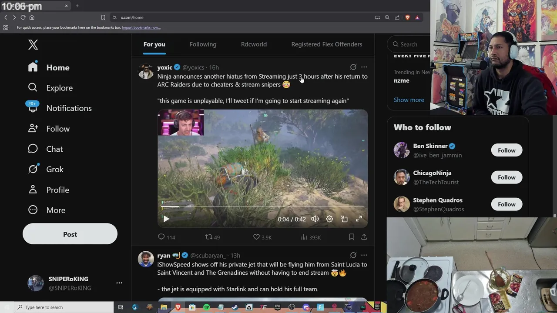Image resolution: width=557 pixels, height=313 pixels.
Task: Open Steam from the taskbar
Action: coord(235,307)
